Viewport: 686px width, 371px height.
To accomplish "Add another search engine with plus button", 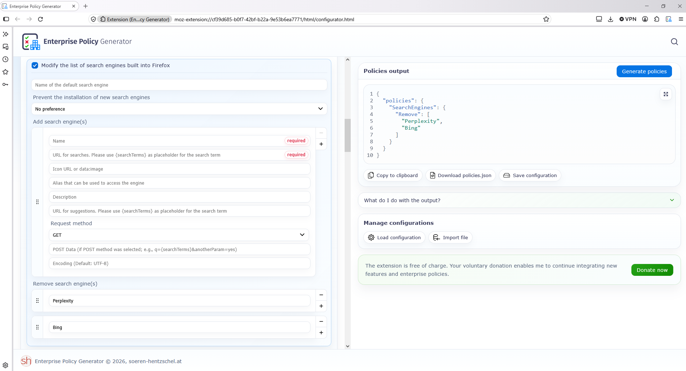I will click(321, 144).
